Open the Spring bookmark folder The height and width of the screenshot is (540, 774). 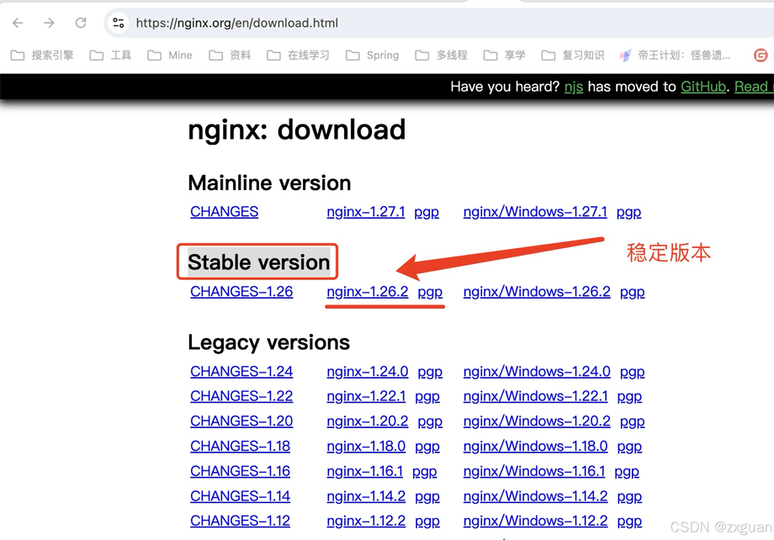[x=372, y=56]
